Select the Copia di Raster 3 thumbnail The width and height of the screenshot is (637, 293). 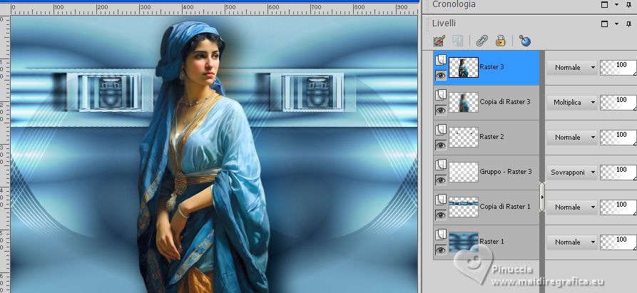point(464,102)
